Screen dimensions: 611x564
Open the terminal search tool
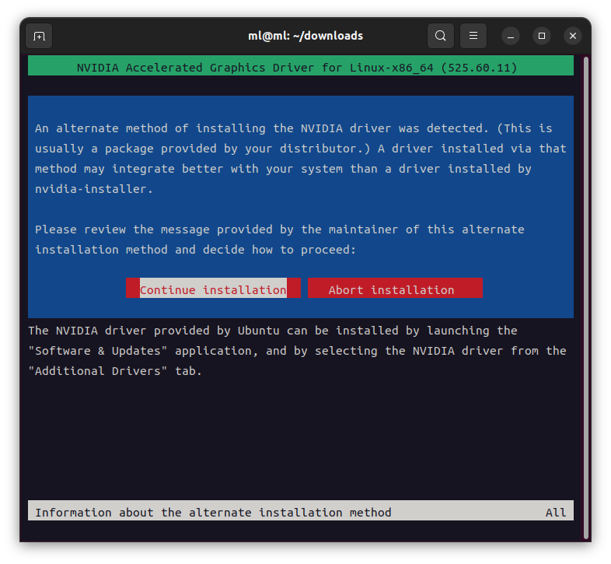(440, 36)
